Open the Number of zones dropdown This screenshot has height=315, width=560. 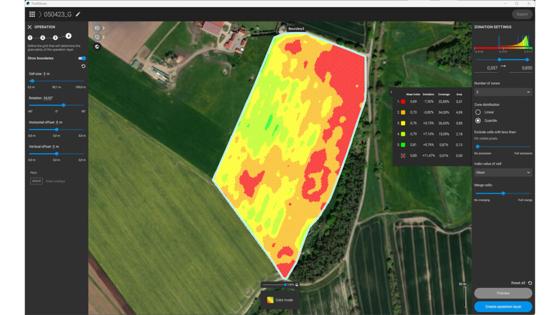click(x=502, y=91)
